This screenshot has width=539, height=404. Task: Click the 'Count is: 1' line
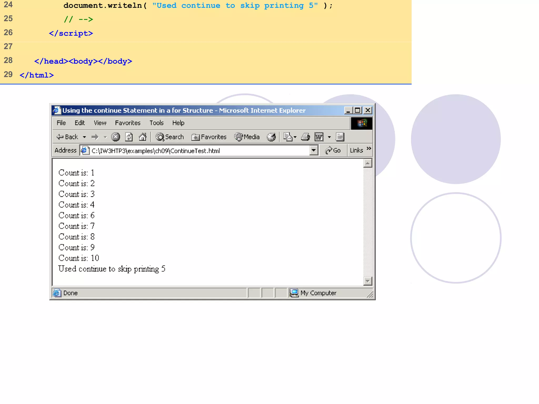pos(76,173)
